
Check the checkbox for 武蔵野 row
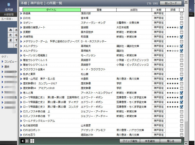(x=182, y=32)
